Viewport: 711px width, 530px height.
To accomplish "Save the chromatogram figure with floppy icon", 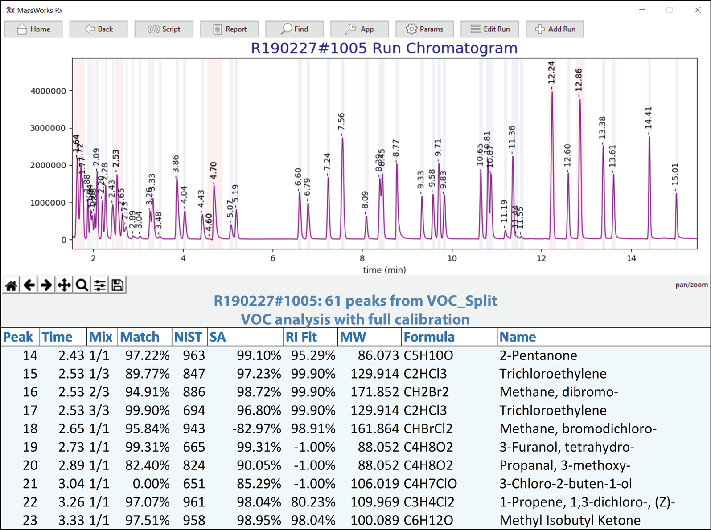I will click(x=118, y=285).
